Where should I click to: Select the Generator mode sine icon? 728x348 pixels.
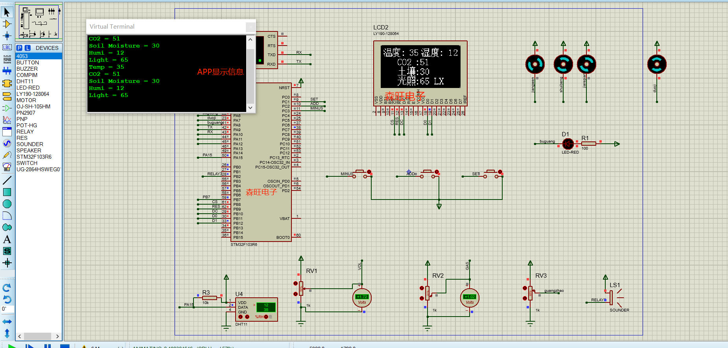pyautogui.click(x=7, y=143)
